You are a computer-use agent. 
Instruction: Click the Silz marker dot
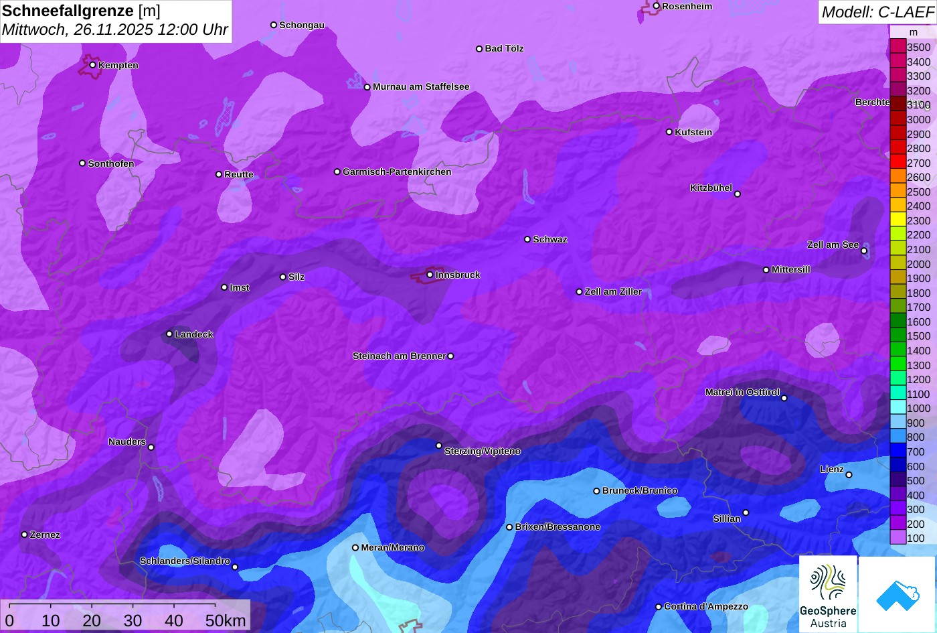click(x=282, y=277)
